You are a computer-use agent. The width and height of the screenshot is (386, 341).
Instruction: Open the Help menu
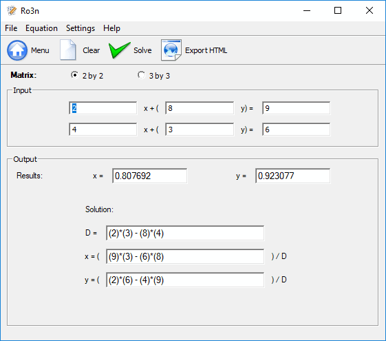pos(111,28)
